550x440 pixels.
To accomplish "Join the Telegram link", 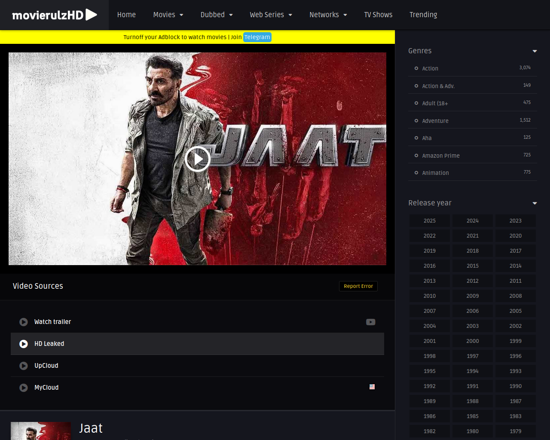I will point(257,37).
